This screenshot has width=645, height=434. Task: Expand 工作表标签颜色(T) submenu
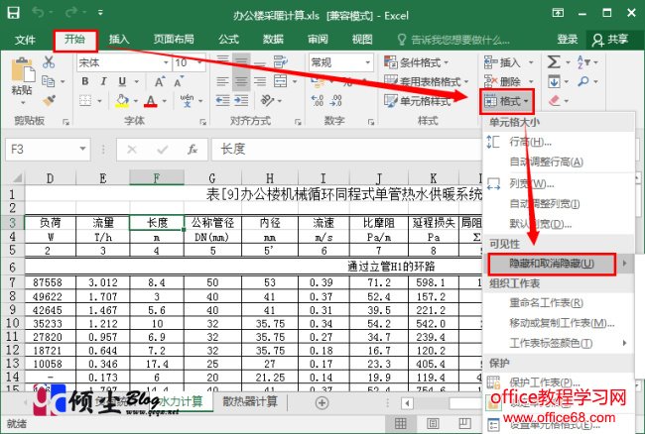tap(559, 343)
